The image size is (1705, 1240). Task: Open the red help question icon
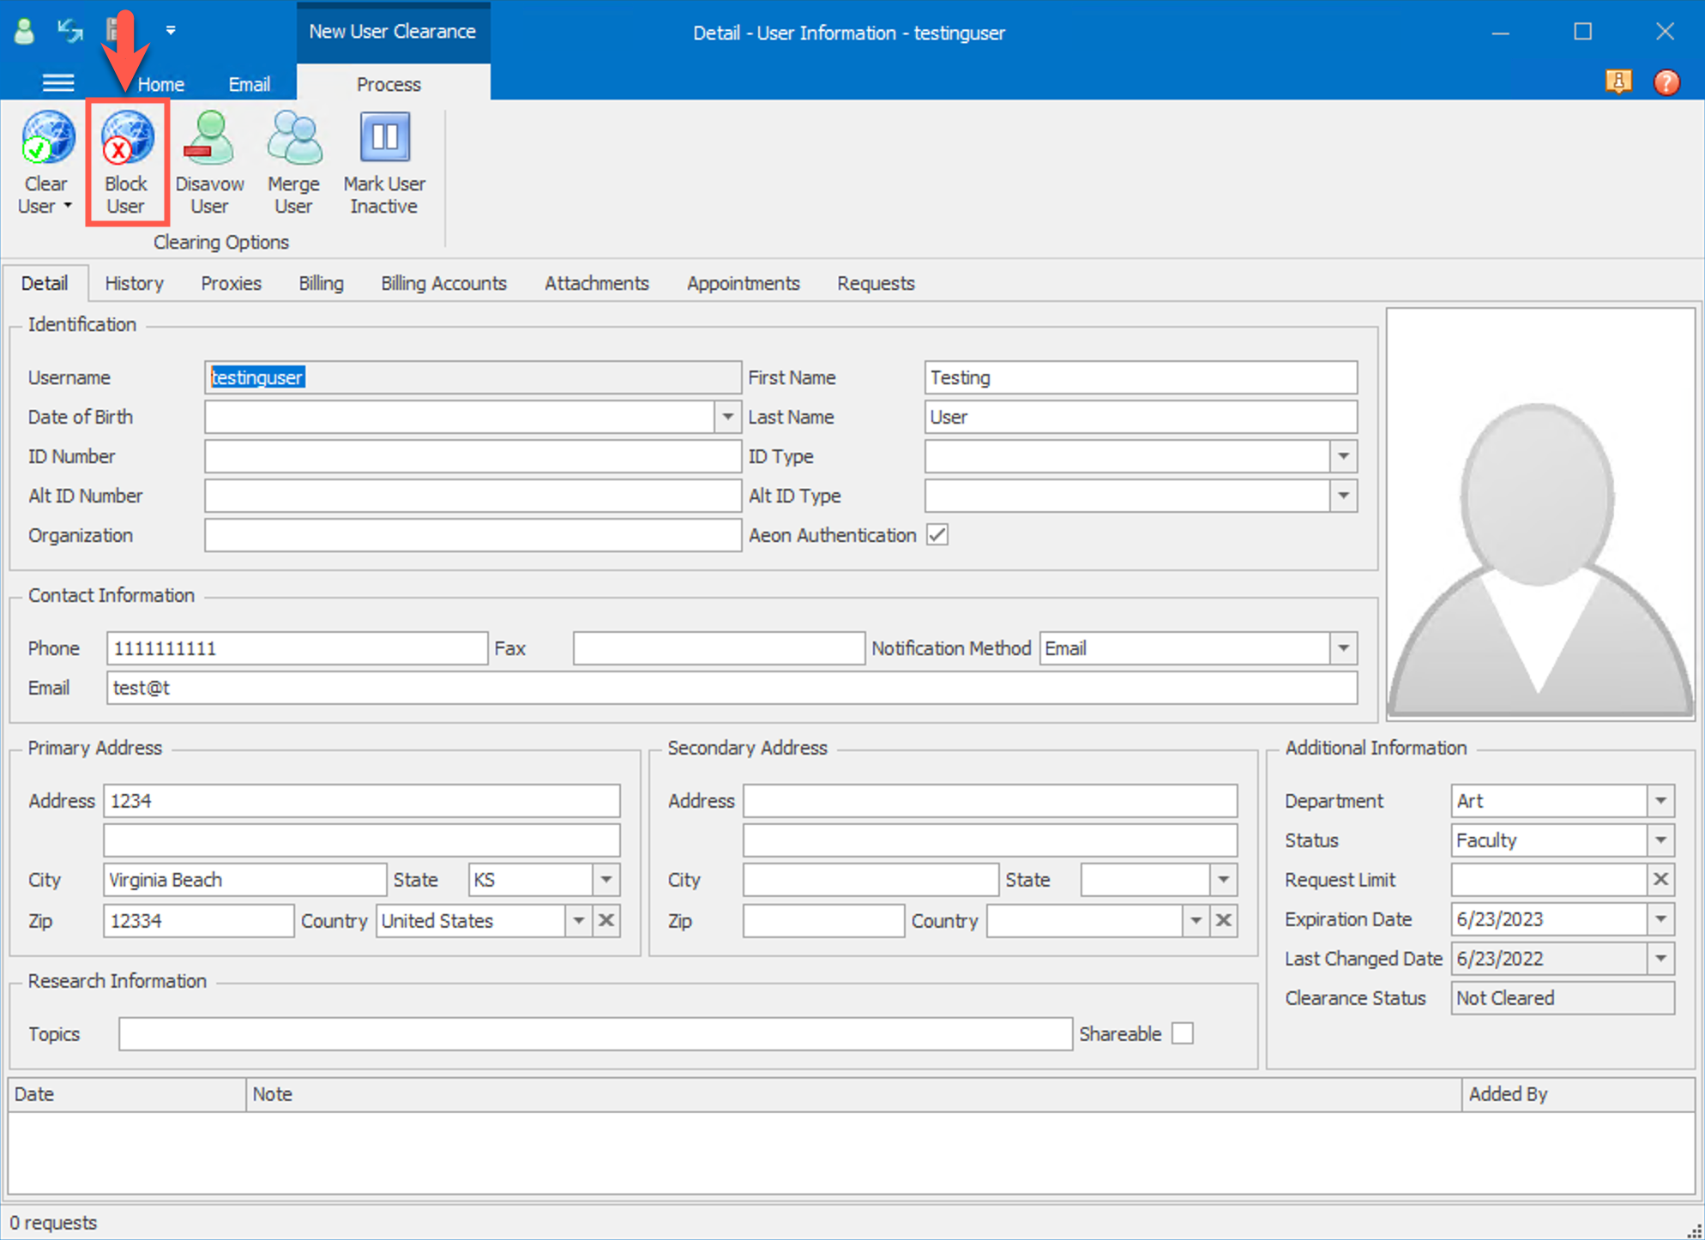(x=1666, y=82)
